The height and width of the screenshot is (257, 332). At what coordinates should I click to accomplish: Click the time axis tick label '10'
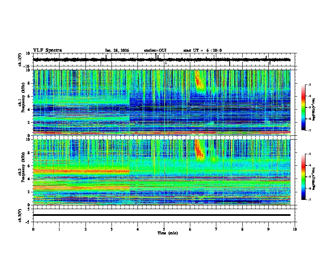click(x=295, y=229)
